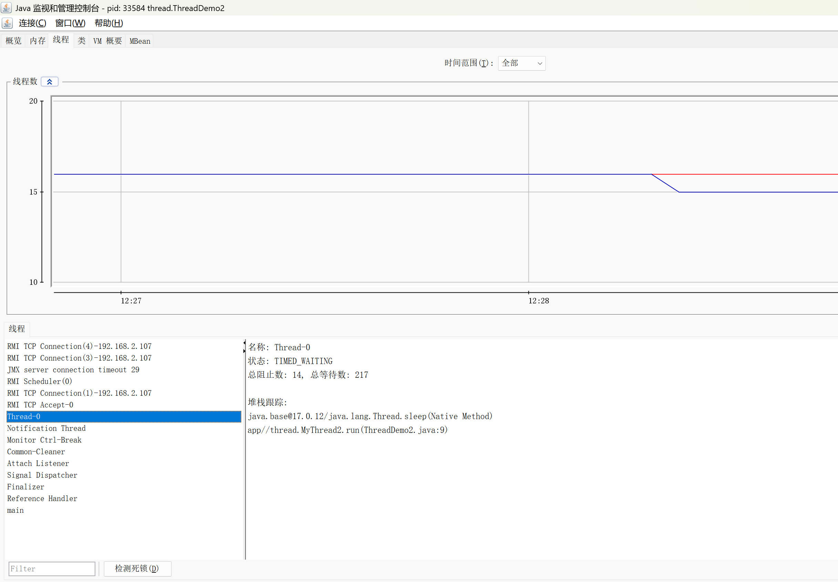Select the Reference Handler thread
This screenshot has width=838, height=582.
tap(124, 498)
